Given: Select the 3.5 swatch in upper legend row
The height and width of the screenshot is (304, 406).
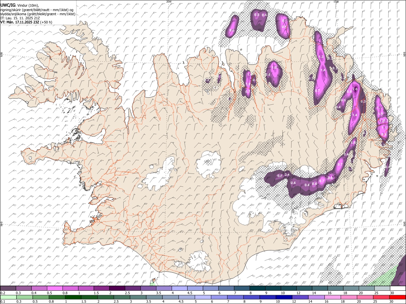Looking at the screenshot, I should tap(164, 288).
